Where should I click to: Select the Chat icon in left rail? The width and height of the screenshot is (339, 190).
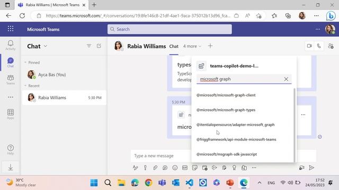pos(11,62)
